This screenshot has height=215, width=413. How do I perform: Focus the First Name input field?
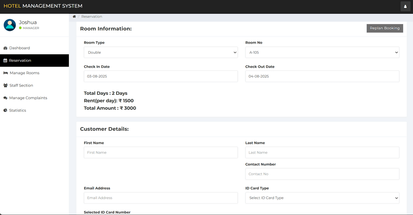(161, 152)
